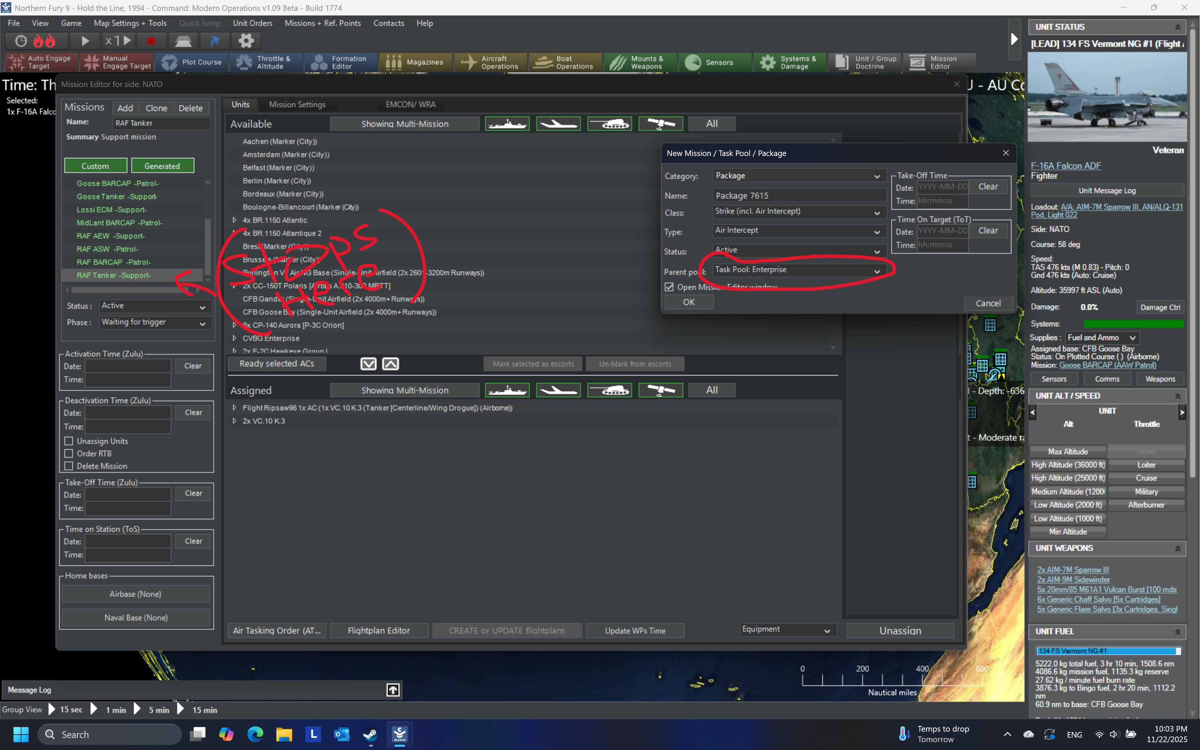The height and width of the screenshot is (750, 1200).
Task: Open the Formation Editor
Action: click(x=341, y=62)
